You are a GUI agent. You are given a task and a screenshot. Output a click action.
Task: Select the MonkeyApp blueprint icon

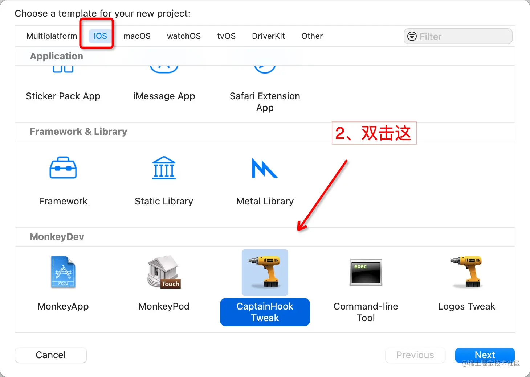[63, 272]
